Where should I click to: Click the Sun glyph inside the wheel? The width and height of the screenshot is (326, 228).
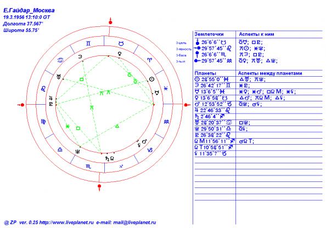[x=152, y=79]
